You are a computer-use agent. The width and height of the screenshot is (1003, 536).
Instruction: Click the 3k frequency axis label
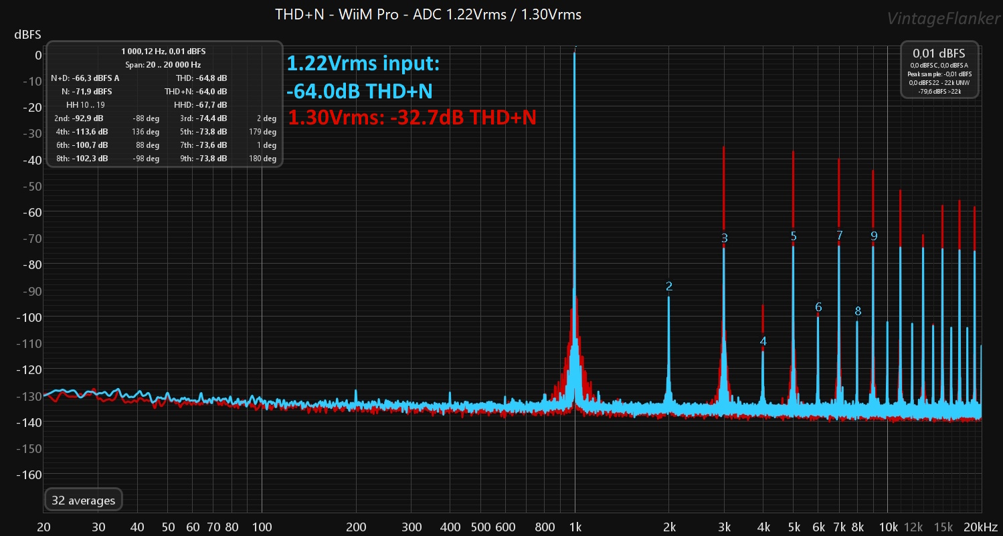725,526
